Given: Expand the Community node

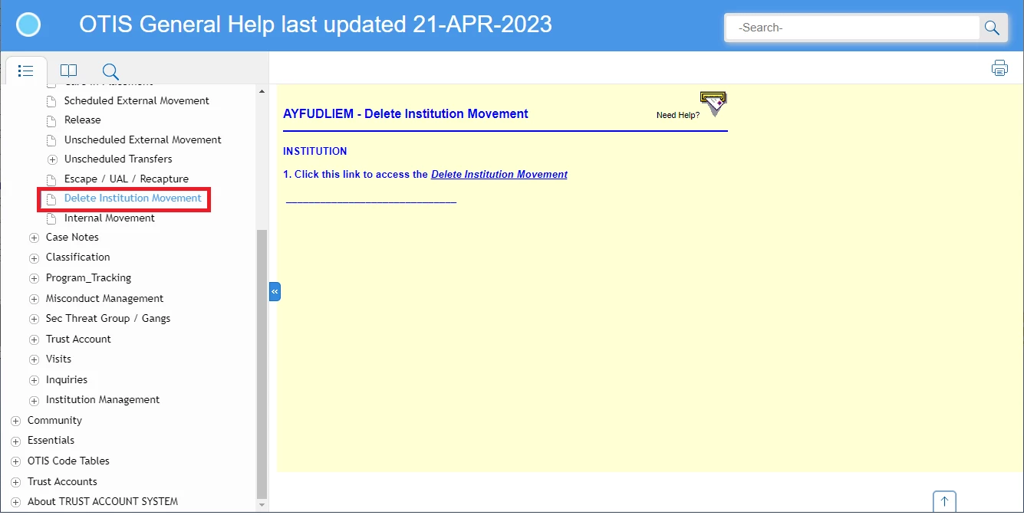Looking at the screenshot, I should pyautogui.click(x=15, y=421).
